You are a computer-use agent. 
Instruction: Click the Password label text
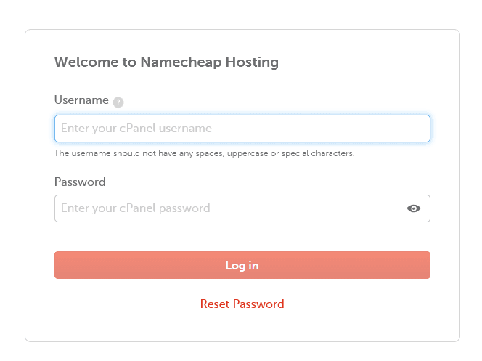pyautogui.click(x=80, y=182)
